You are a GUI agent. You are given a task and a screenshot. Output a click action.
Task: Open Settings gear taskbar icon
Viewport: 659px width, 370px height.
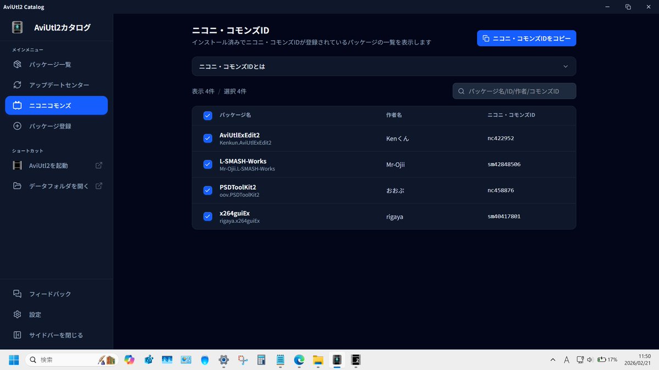[224, 360]
